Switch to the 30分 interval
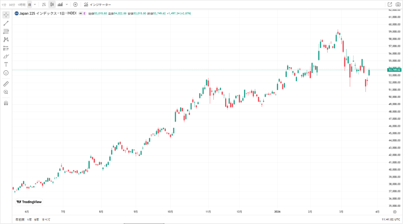The width and height of the screenshot is (403, 224). pos(12,5)
